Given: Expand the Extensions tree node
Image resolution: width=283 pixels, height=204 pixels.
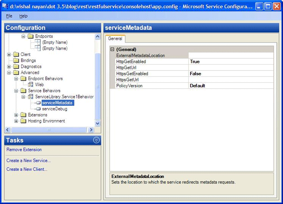Looking at the screenshot, I should [16, 115].
